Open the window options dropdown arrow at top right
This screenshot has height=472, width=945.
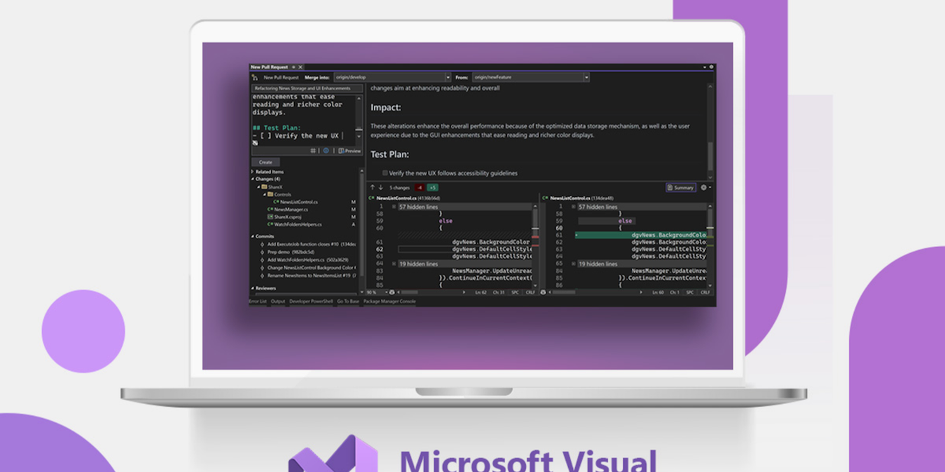705,67
